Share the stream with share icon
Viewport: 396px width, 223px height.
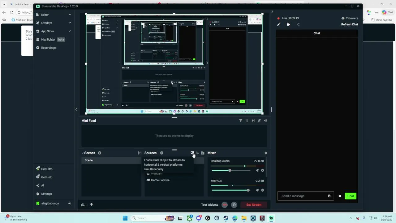298,24
